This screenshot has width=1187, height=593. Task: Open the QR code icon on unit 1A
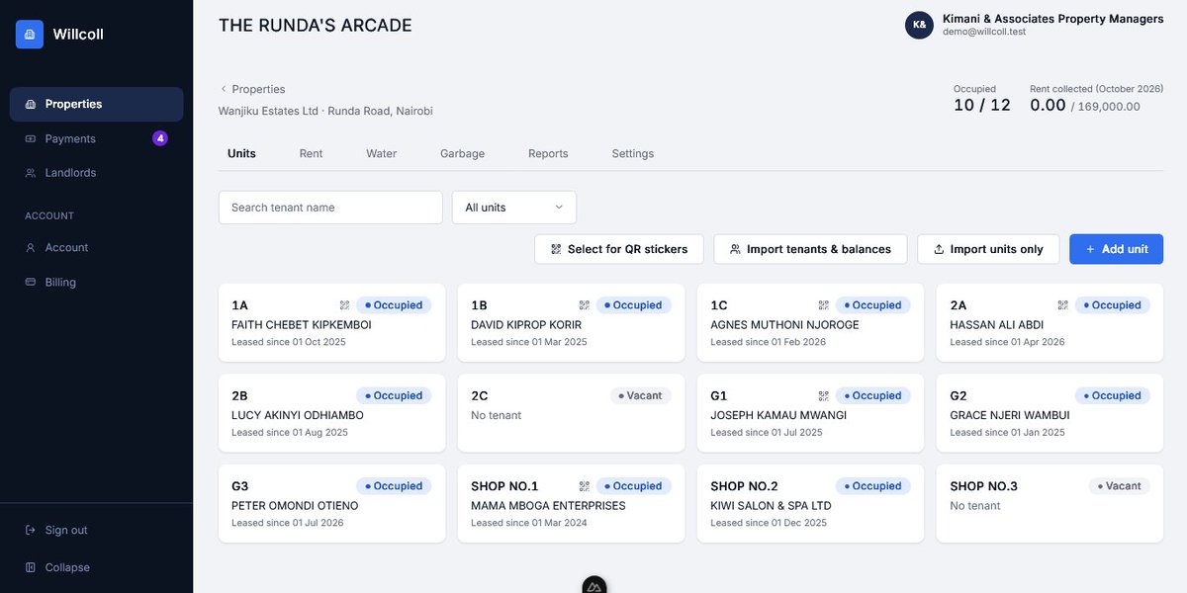pyautogui.click(x=344, y=305)
